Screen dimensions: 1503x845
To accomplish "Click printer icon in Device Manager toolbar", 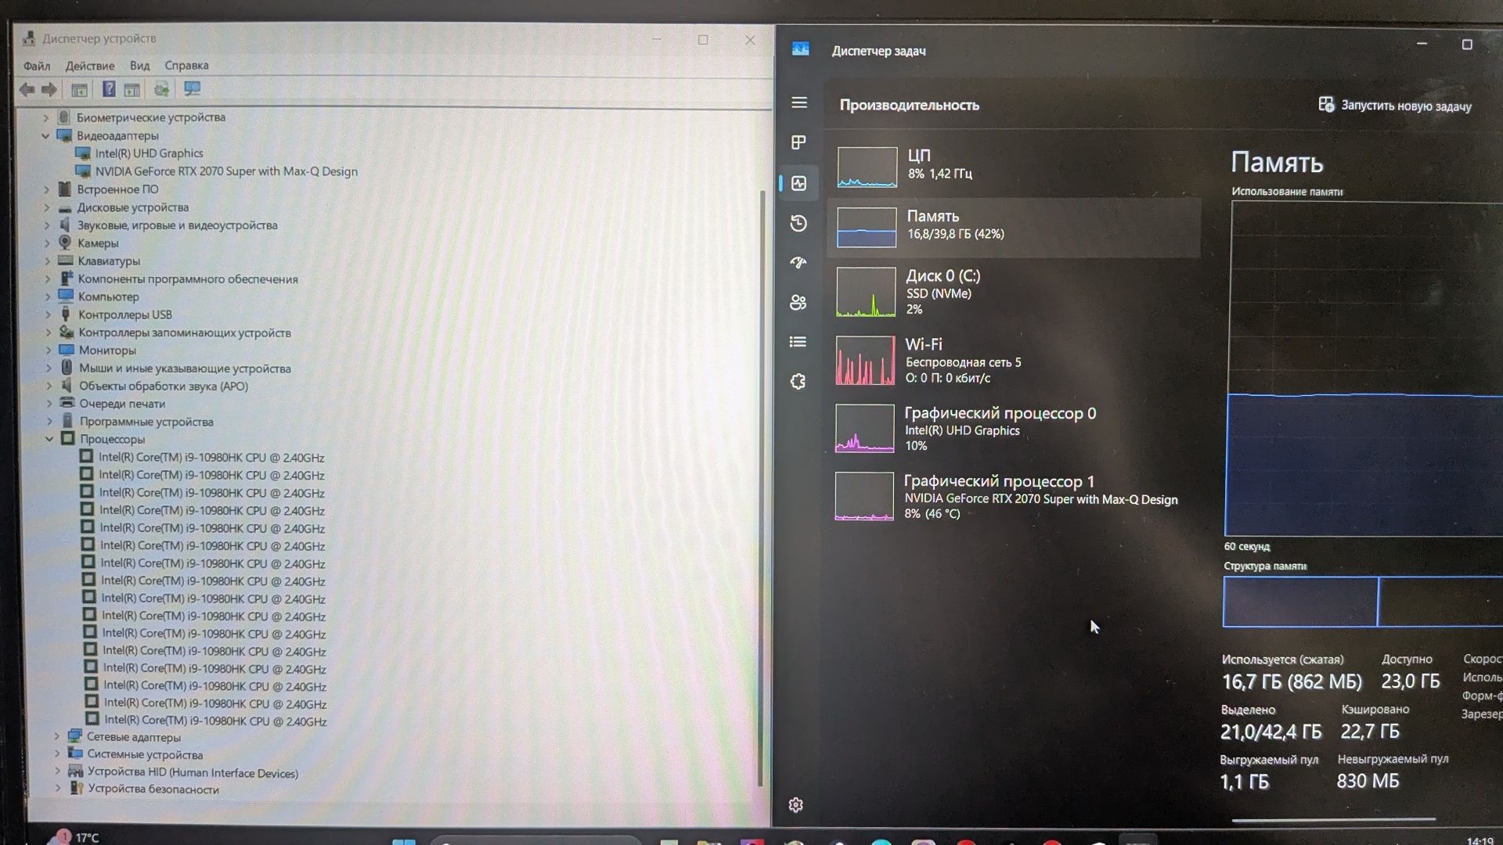I will click(161, 89).
